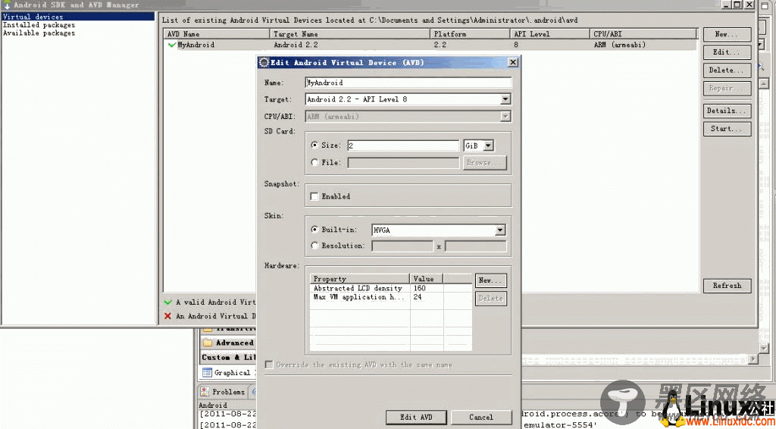Click Cancel in Edit AVD dialog
776x429 pixels.
coord(481,417)
